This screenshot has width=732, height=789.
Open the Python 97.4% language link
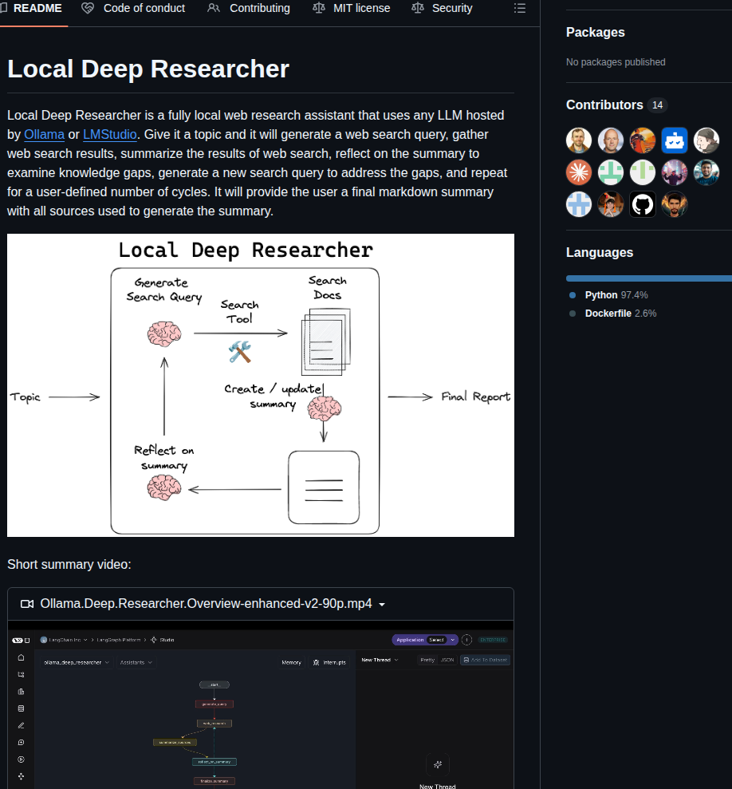pyautogui.click(x=616, y=295)
